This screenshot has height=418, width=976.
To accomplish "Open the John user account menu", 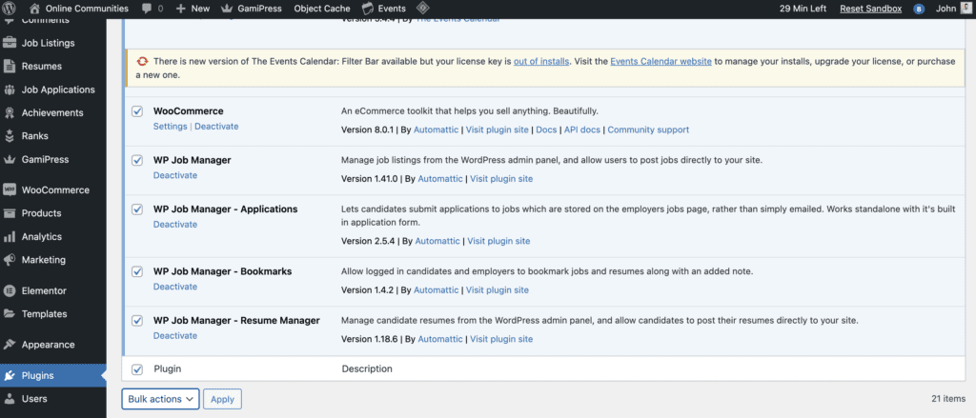I will click(945, 9).
